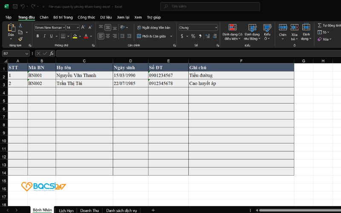This screenshot has height=213, width=341.
Task: Toggle top vertical alignment
Action: tap(101, 27)
